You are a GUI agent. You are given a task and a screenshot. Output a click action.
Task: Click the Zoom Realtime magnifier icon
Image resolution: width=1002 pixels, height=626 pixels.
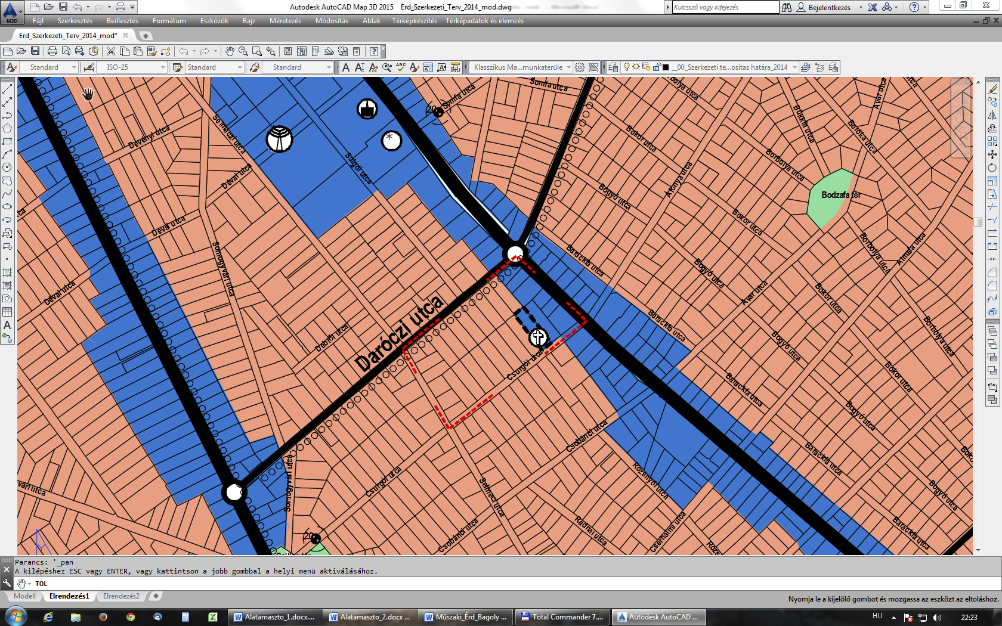click(x=243, y=51)
